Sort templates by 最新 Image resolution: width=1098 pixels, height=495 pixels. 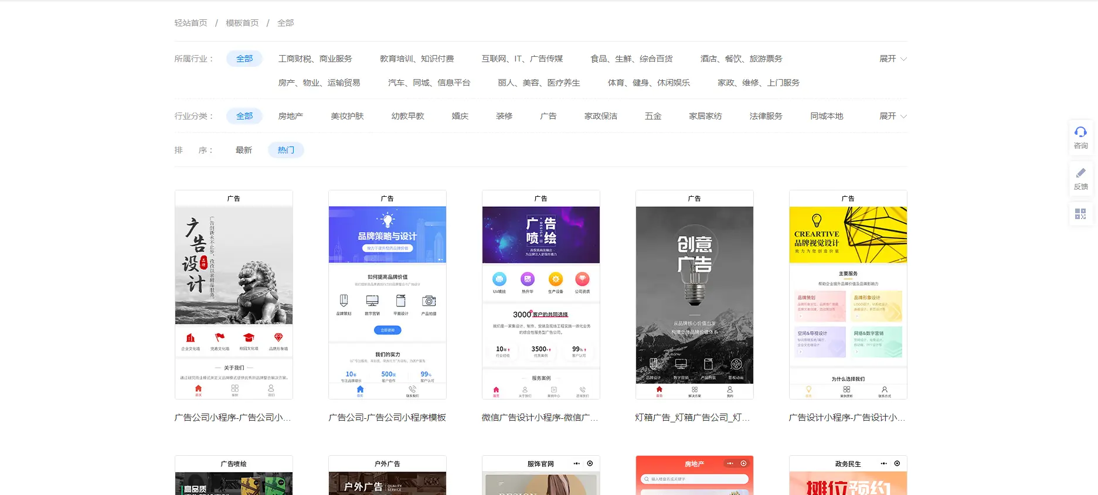click(x=243, y=150)
